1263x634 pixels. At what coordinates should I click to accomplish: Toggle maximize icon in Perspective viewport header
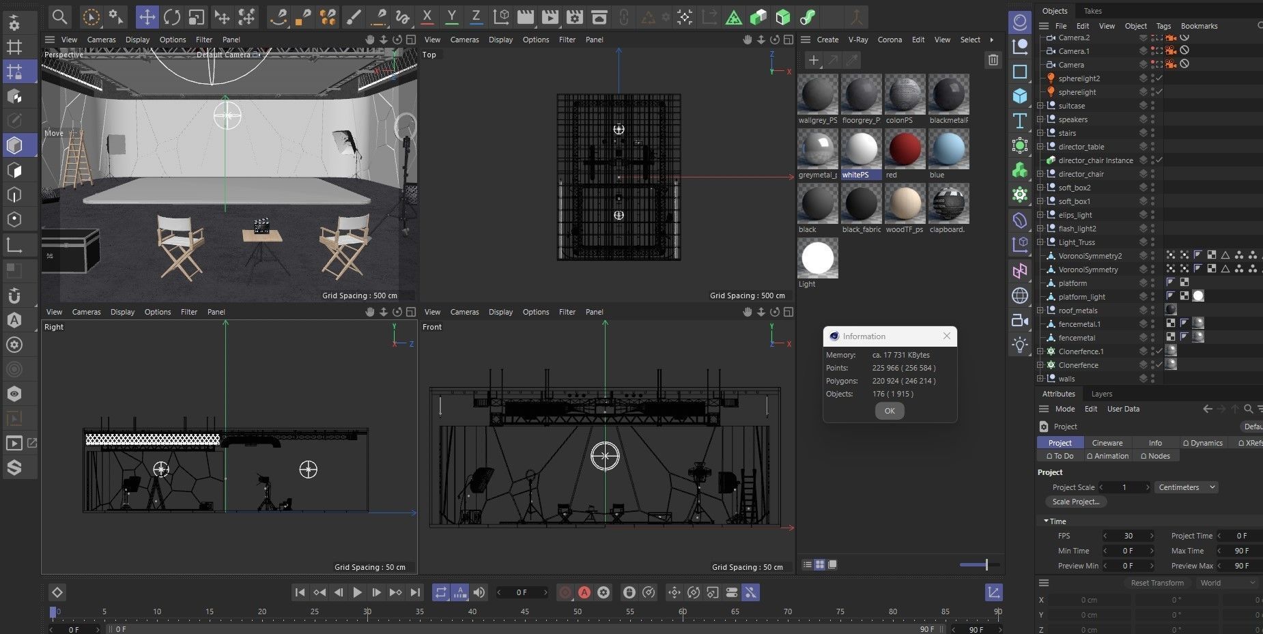[x=410, y=40]
